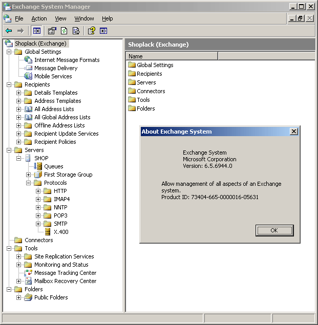The image size is (318, 325).
Task: Click the X.400 protocol icon
Action: 48,232
